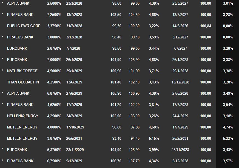Click the 3,49% value in last column
239x168 pixels.
tap(228, 93)
